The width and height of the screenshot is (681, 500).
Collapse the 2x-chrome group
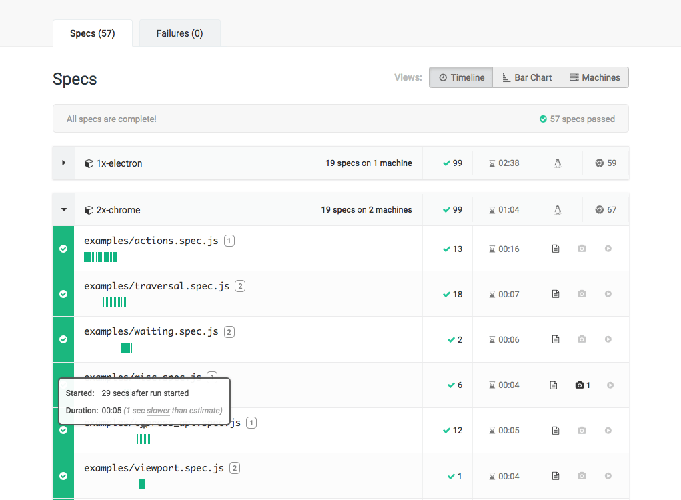(63, 209)
